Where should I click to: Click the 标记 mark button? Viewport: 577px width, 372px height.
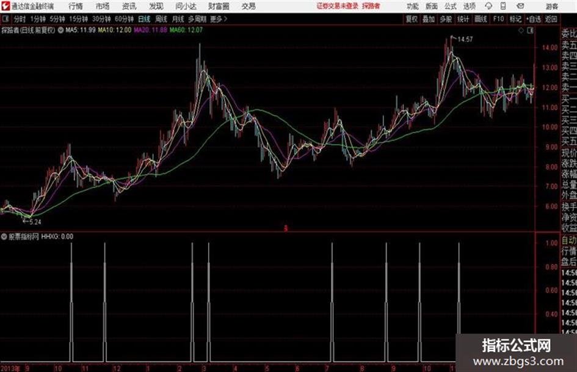(515, 19)
